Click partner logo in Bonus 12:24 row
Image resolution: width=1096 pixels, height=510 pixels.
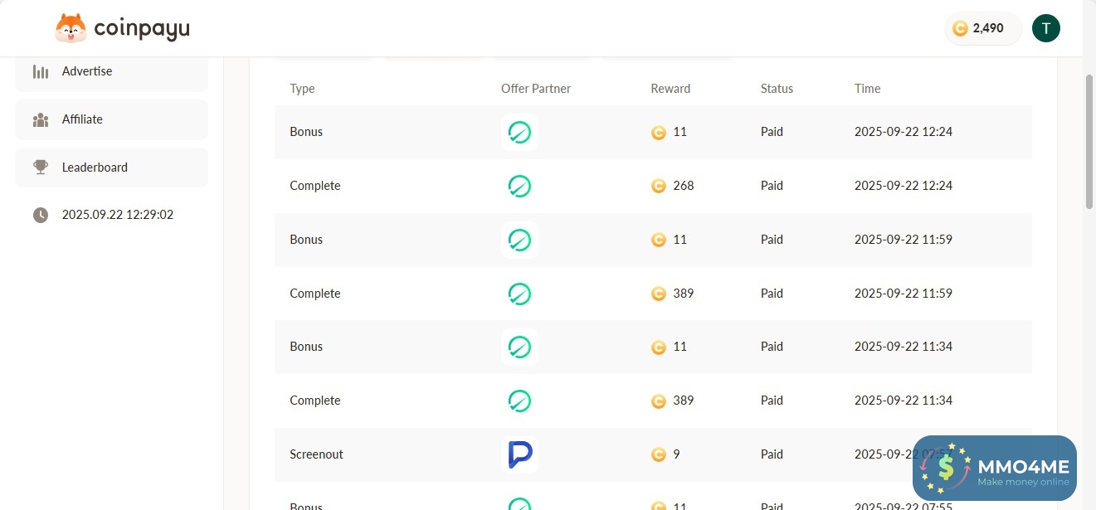(x=519, y=132)
